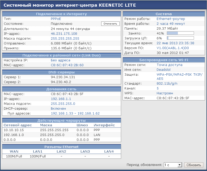Click the Точка доступа network mode link

coord(169,65)
